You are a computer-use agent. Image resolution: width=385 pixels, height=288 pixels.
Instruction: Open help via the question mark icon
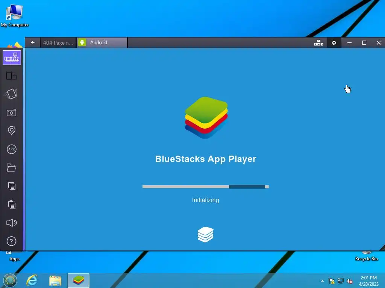pyautogui.click(x=11, y=241)
